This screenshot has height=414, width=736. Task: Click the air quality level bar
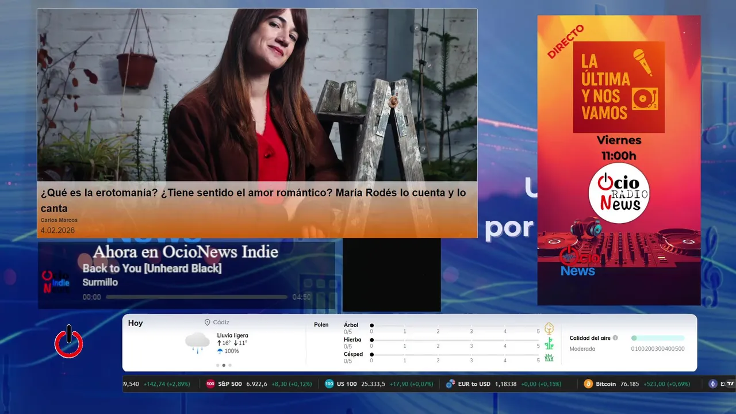pos(658,338)
